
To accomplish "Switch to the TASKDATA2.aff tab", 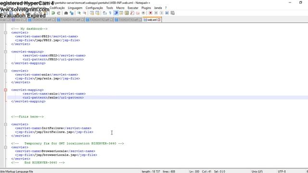I will point(99,20).
